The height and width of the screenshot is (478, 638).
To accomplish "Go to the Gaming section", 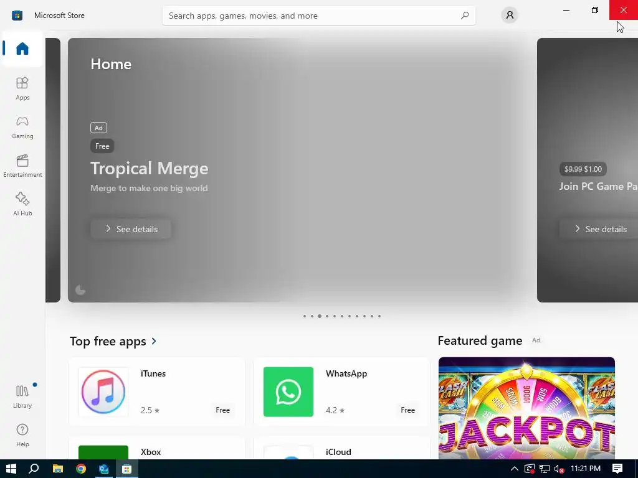I will pos(22,127).
